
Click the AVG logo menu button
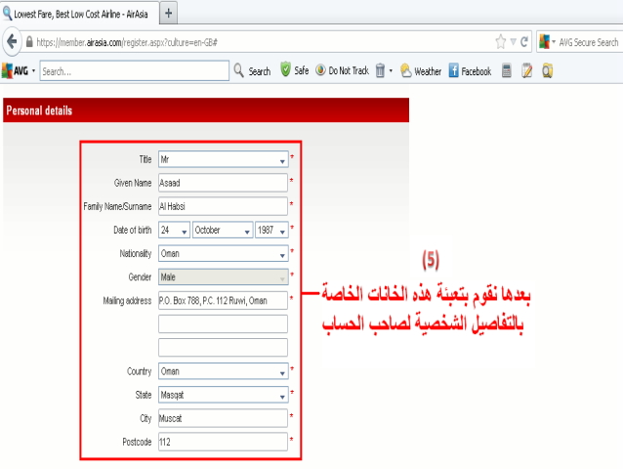point(19,71)
